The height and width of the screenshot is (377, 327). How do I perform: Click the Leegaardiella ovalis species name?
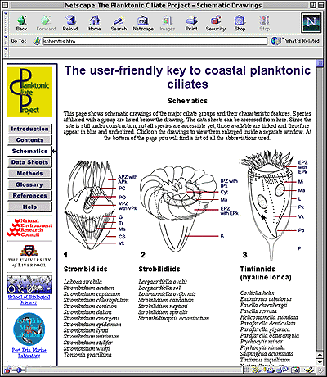[x=163, y=282]
